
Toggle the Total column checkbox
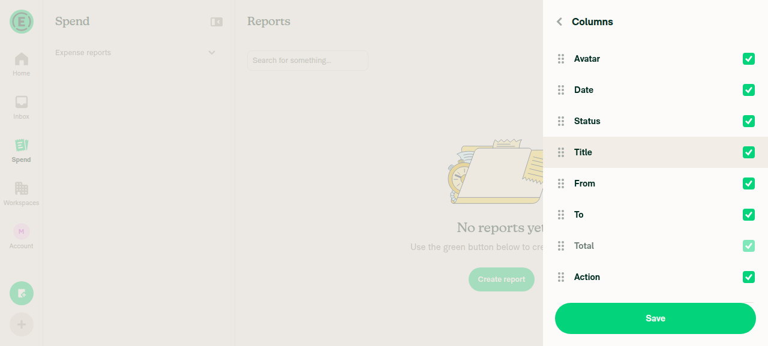tap(749, 246)
